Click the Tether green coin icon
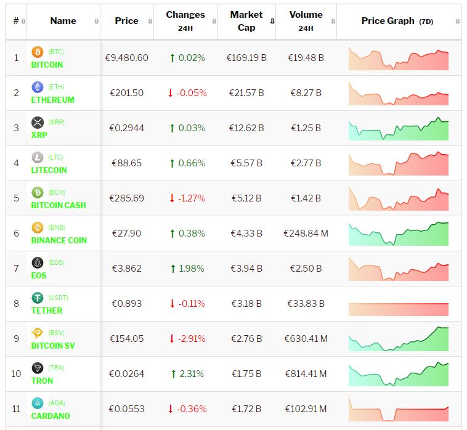Screen dimensions: 467x430 (38, 298)
